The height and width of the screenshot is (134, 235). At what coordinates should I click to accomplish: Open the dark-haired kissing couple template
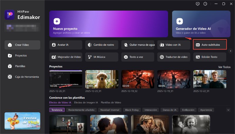click(109, 124)
